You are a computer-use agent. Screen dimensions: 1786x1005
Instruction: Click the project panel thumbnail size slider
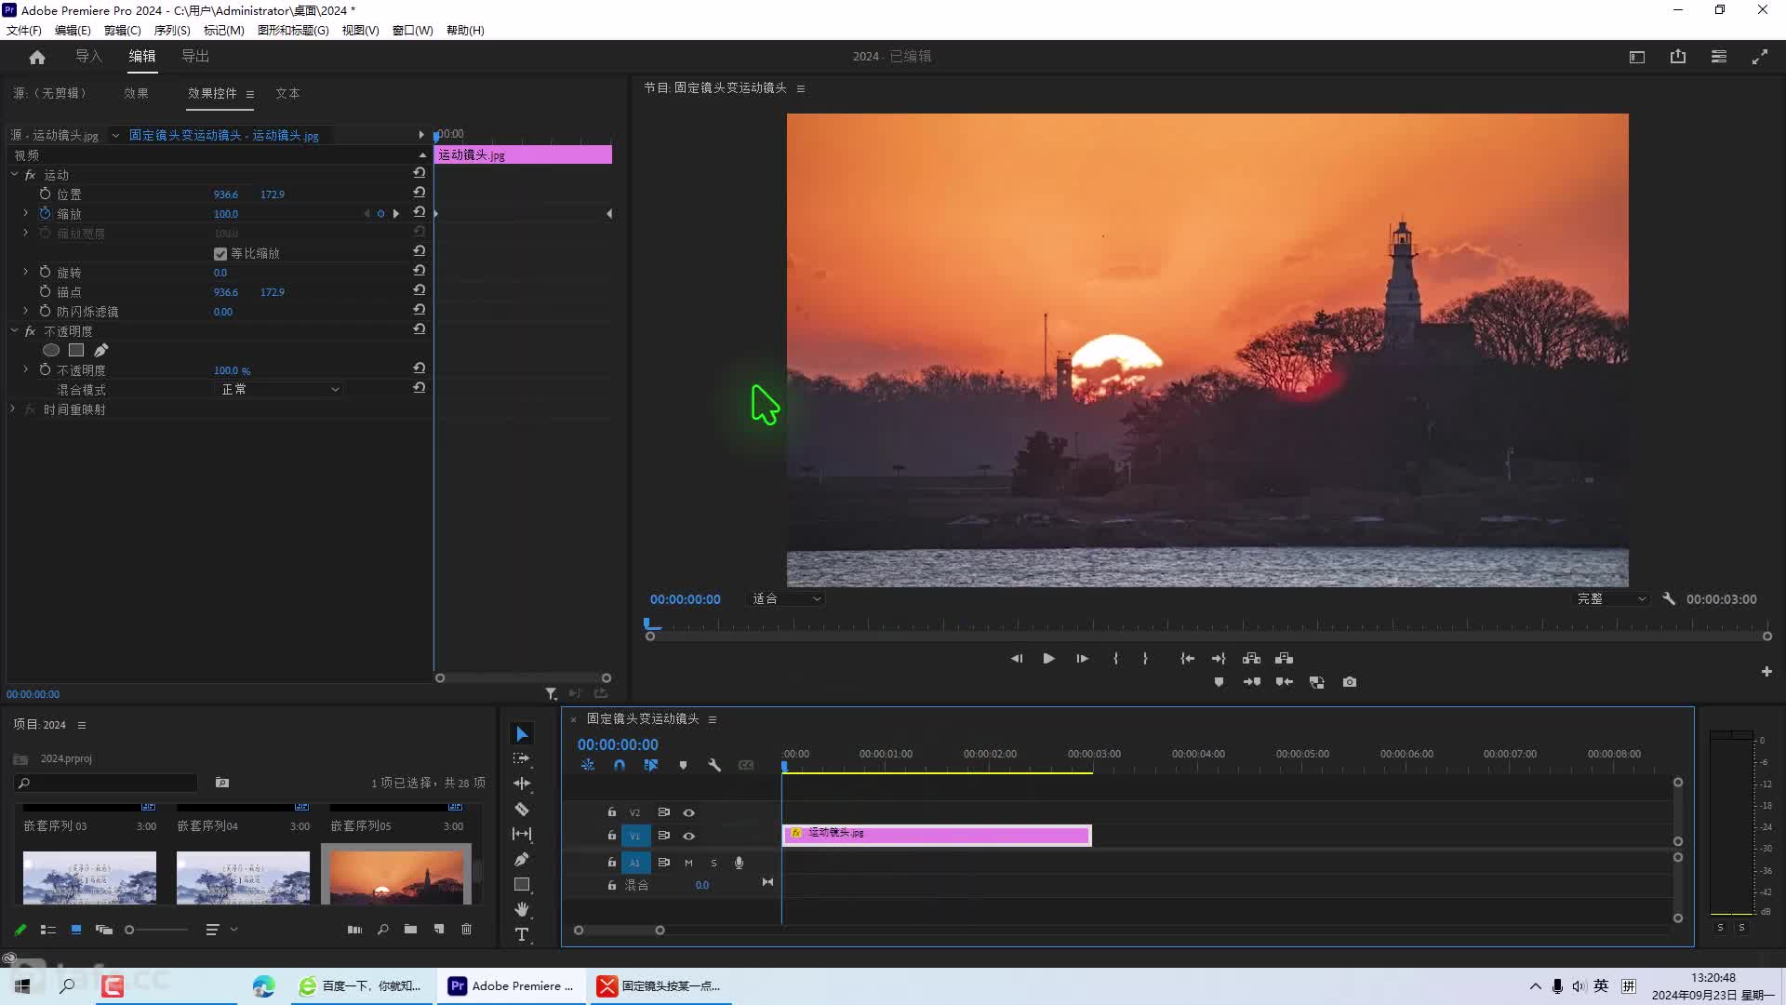(129, 930)
